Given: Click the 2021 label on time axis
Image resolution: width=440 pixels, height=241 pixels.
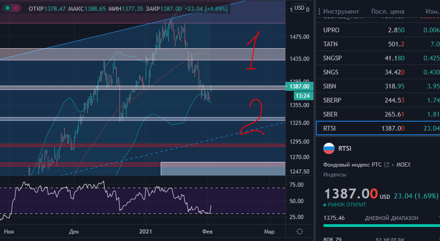Looking at the screenshot, I should coord(146,232).
